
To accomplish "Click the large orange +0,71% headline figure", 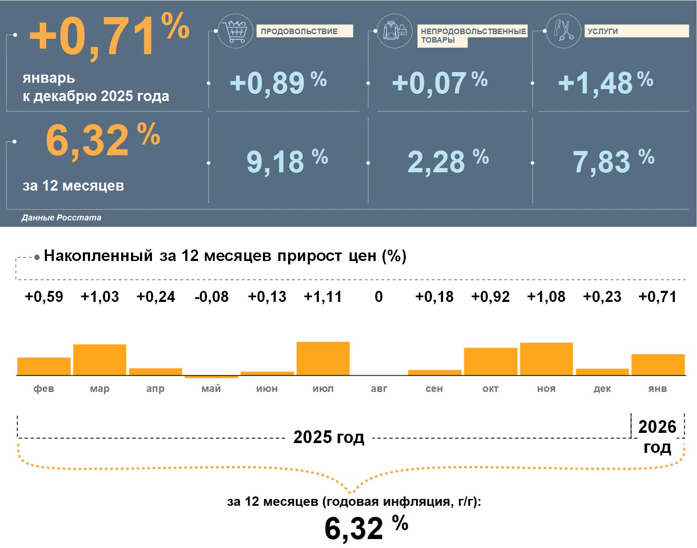I will click(109, 36).
